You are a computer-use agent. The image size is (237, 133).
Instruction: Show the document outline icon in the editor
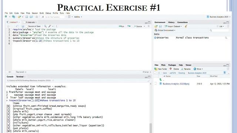point(149,26)
